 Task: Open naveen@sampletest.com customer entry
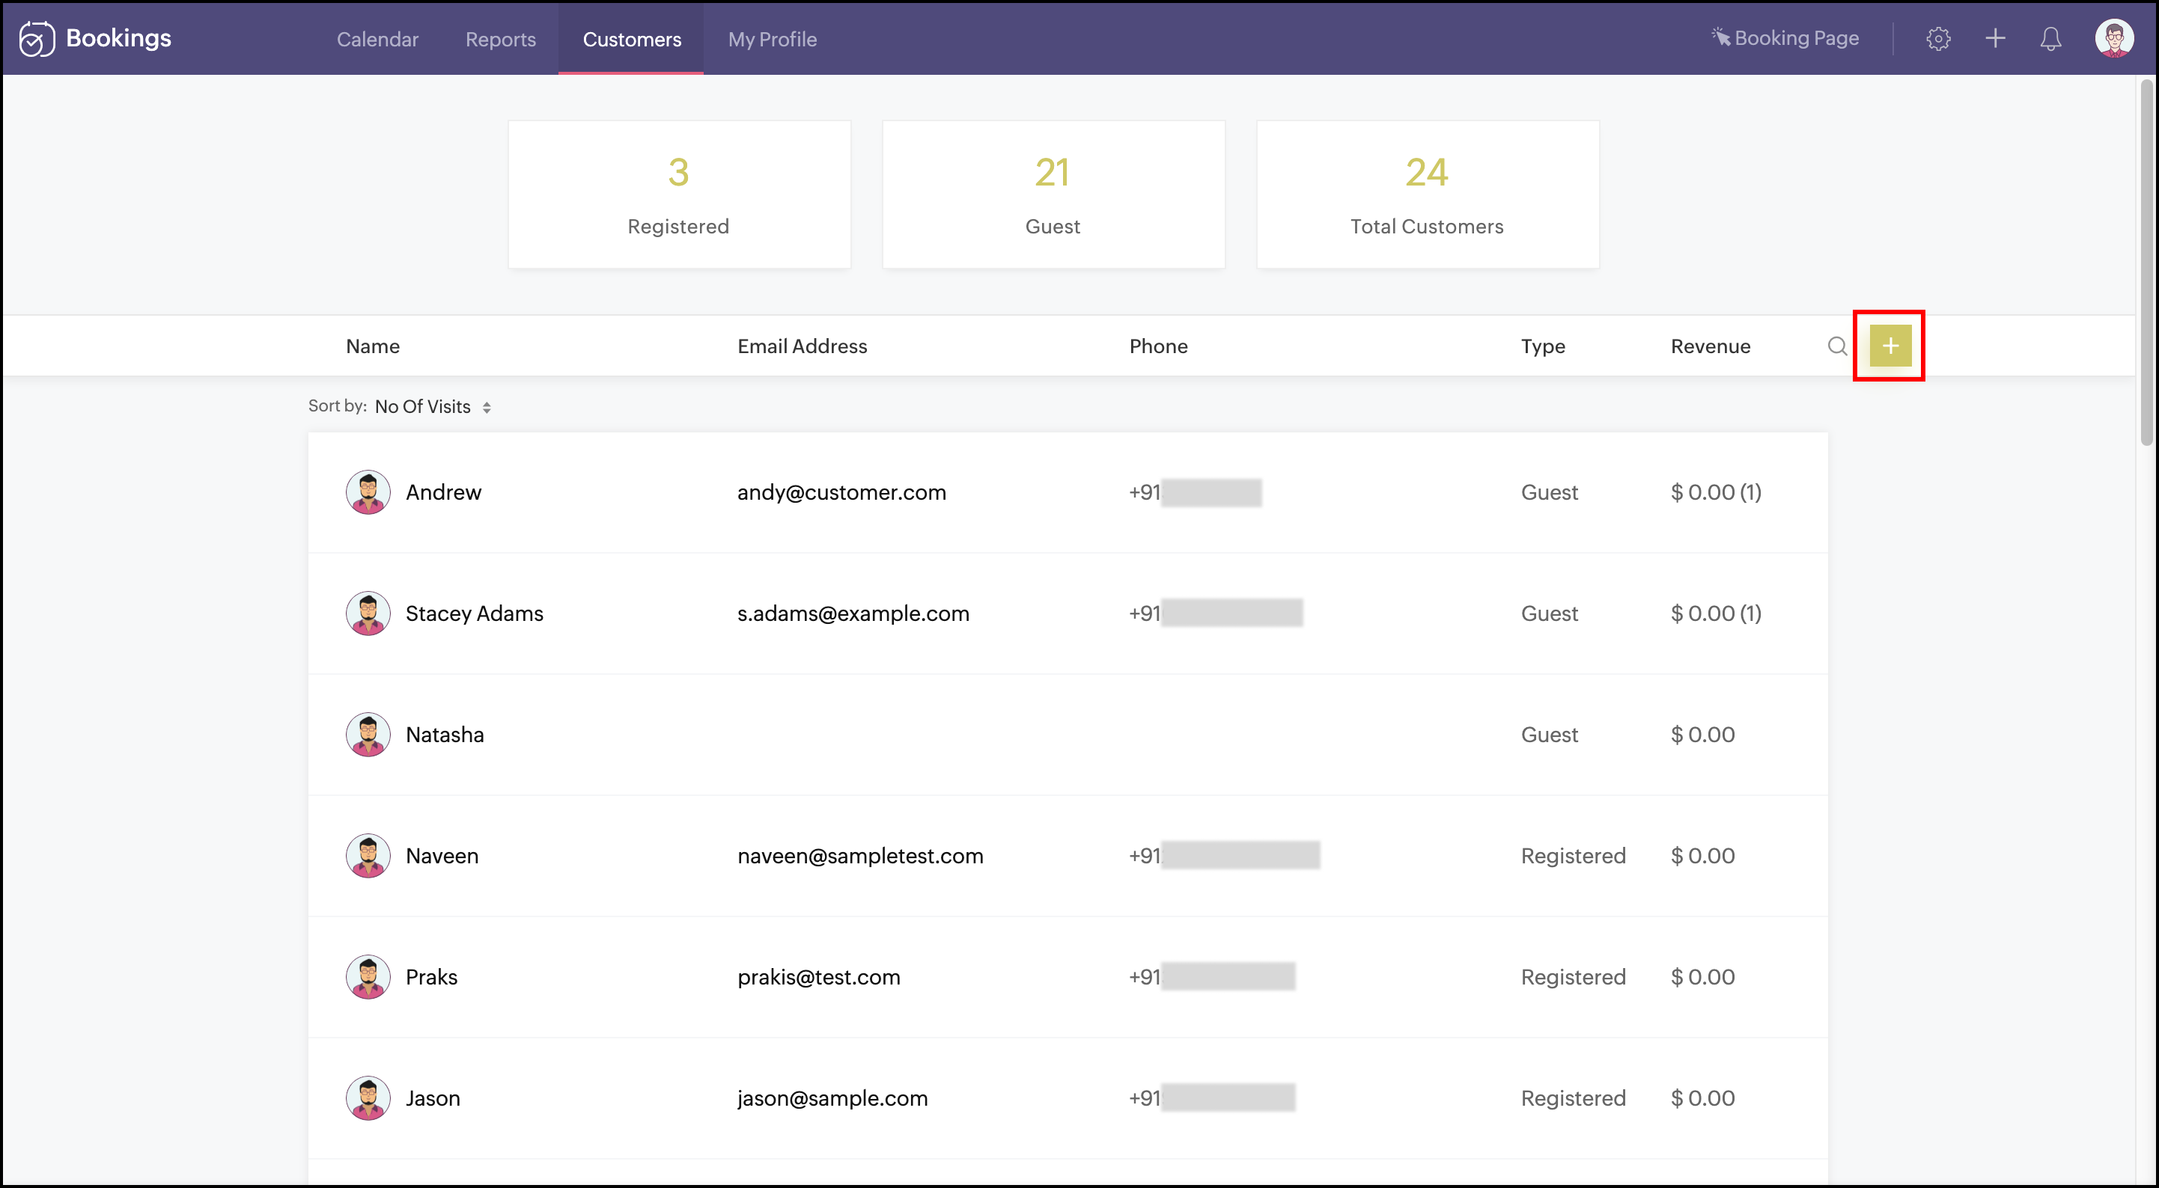tap(860, 855)
